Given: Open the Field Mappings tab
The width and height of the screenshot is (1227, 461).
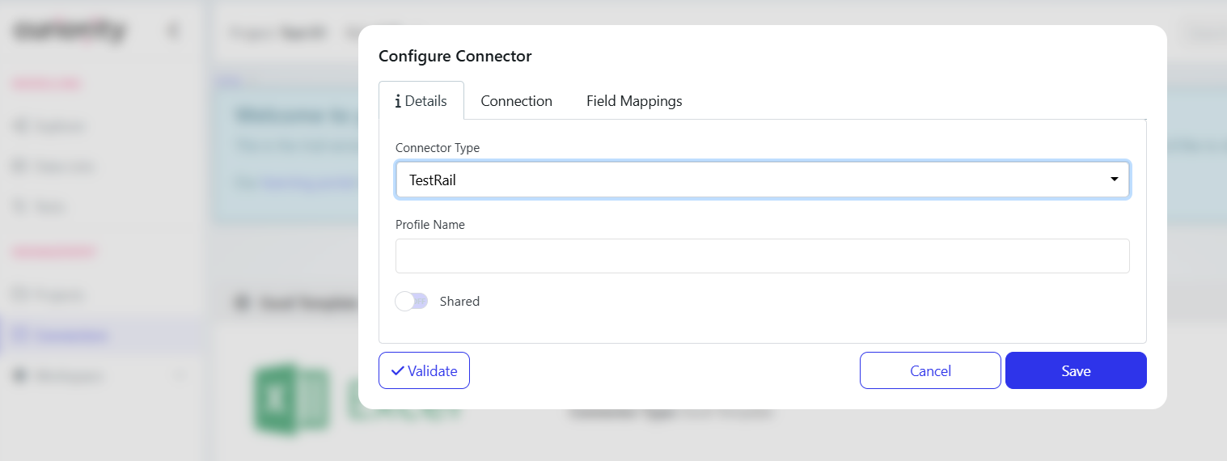Looking at the screenshot, I should click(x=634, y=101).
